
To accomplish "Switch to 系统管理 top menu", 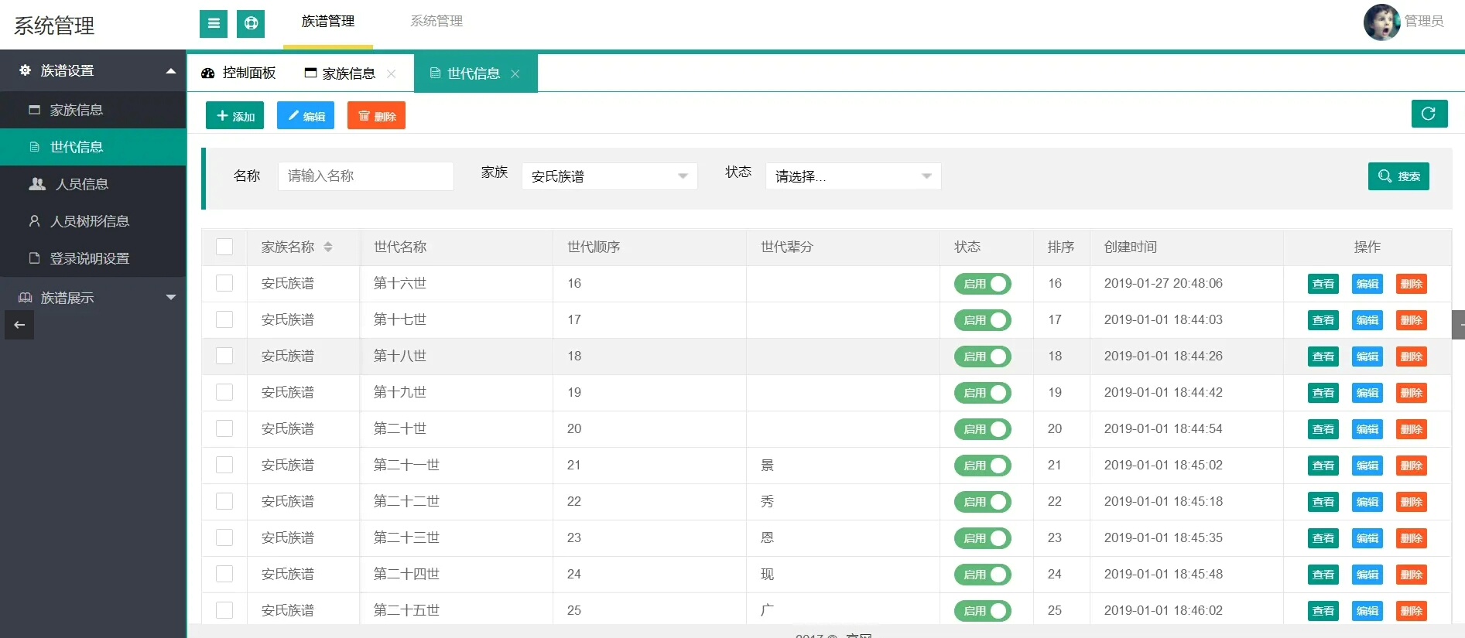I will [436, 22].
